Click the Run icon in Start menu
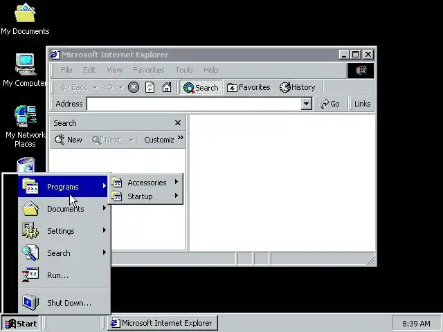The height and width of the screenshot is (332, 443). click(30, 275)
